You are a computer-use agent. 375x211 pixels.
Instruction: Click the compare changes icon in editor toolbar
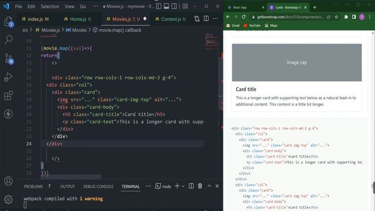[197, 19]
